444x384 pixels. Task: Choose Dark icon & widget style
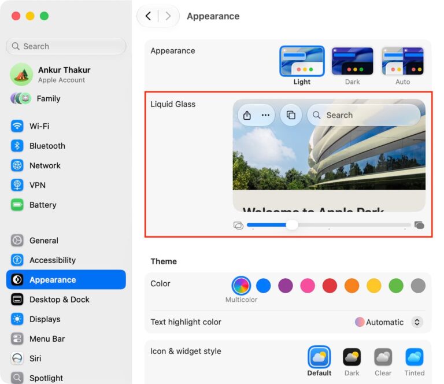[x=351, y=357]
